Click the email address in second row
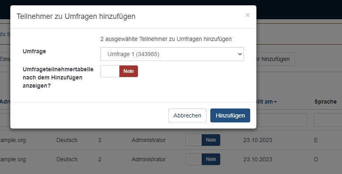Screen dimensions: 342x174 13,159
